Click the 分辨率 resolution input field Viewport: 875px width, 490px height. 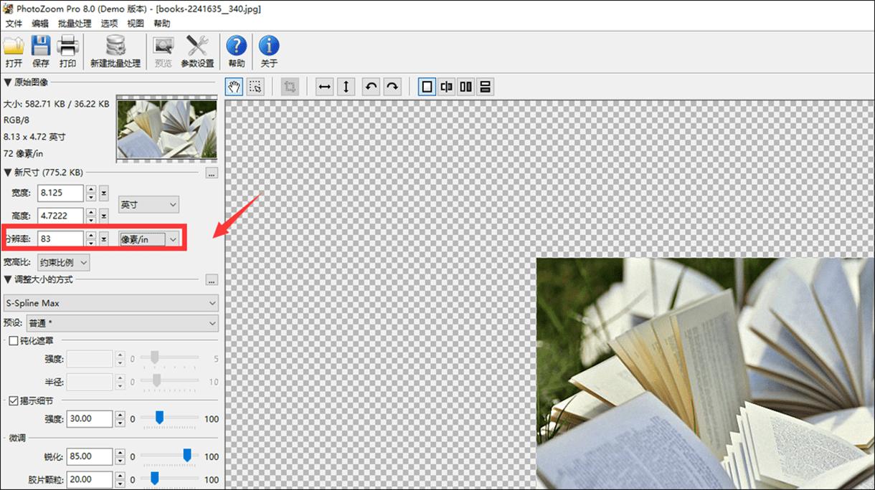[x=60, y=239]
